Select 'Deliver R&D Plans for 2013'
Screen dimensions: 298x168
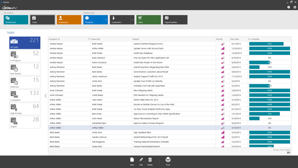pos(170,100)
